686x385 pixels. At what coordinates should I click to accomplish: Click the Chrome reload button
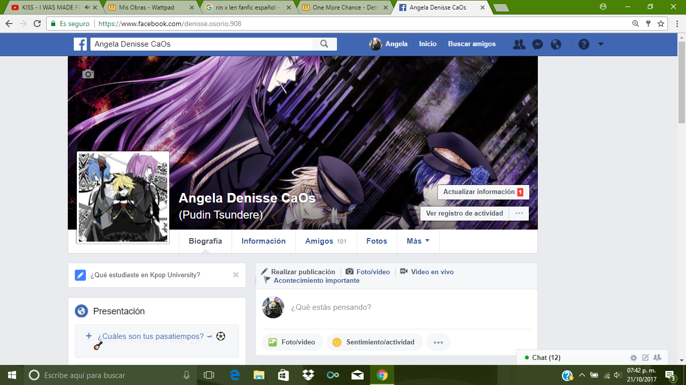click(37, 24)
